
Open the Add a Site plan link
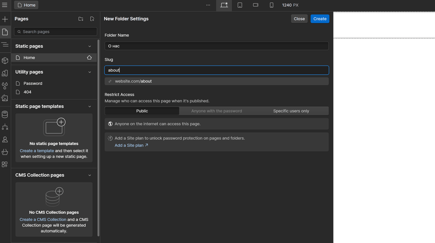tap(131, 145)
